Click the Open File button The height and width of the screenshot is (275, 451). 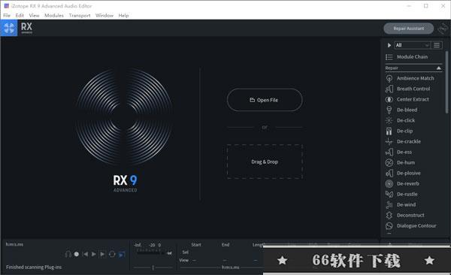pos(265,100)
